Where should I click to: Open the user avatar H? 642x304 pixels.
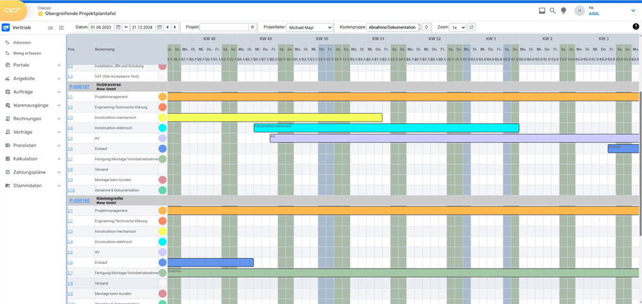[x=579, y=11]
